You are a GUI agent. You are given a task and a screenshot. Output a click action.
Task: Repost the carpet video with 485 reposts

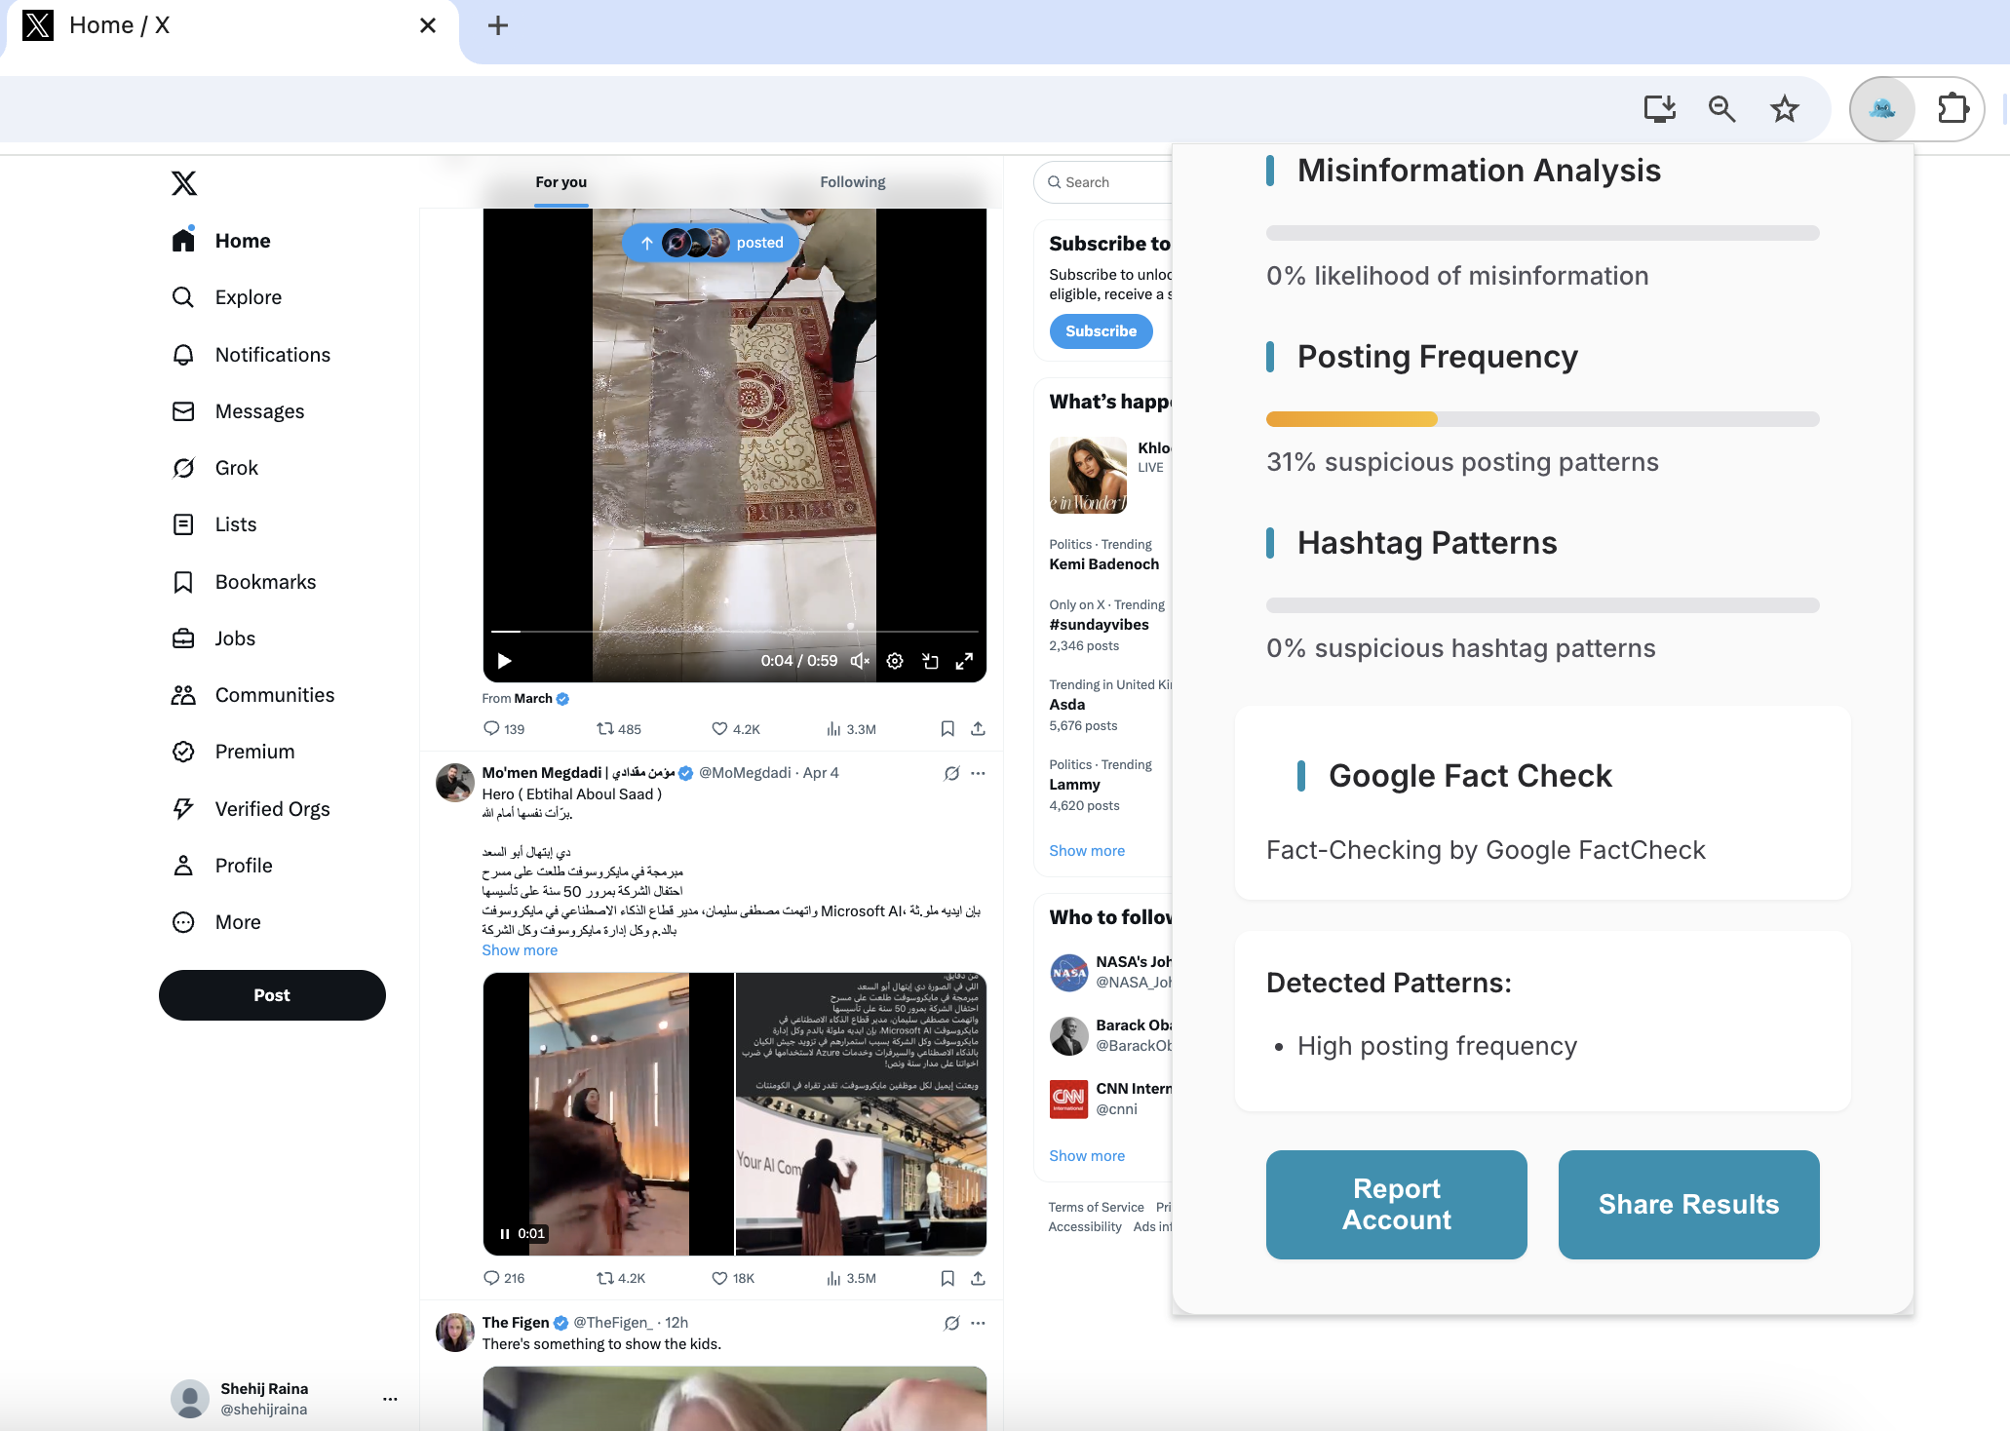tap(605, 728)
